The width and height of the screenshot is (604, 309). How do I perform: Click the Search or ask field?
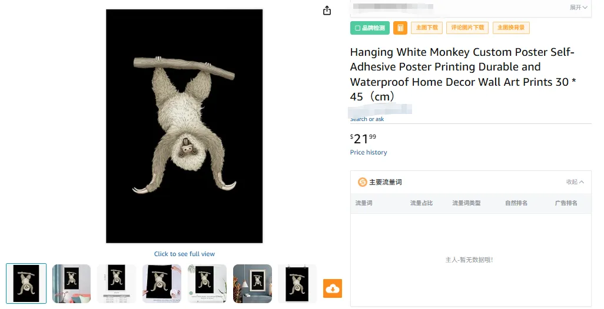[471, 119]
